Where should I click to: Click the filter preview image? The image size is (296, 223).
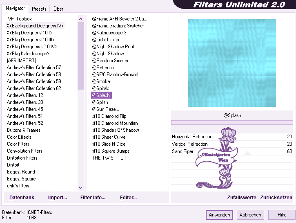232,63
